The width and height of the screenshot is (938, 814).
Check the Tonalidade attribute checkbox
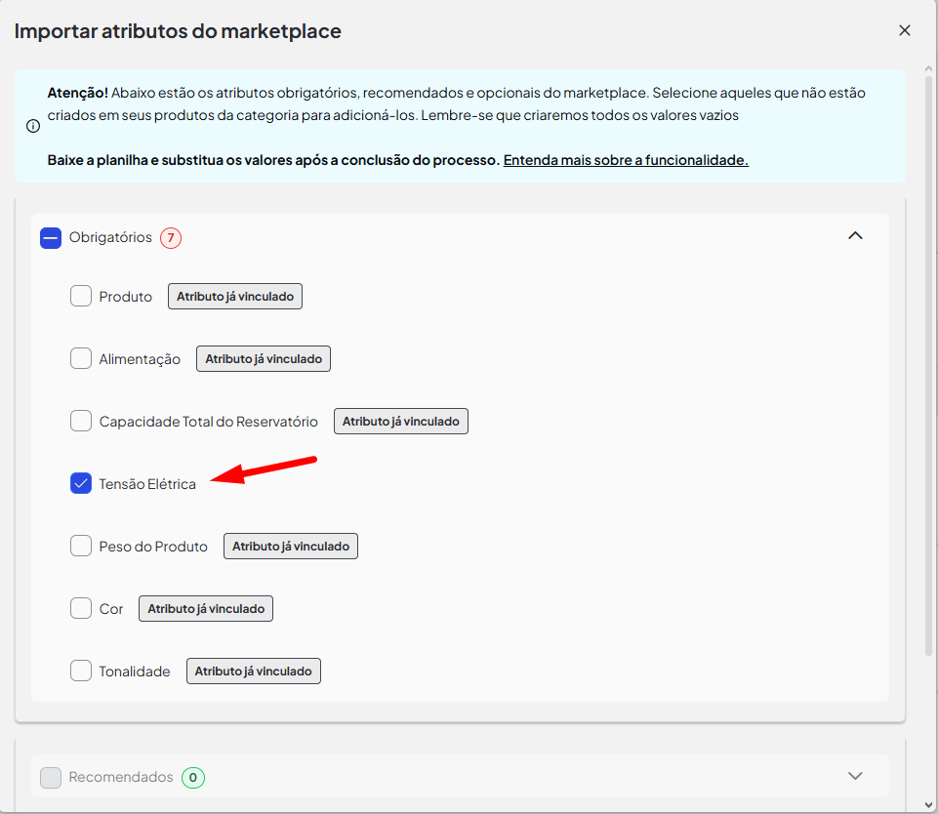pyautogui.click(x=81, y=671)
